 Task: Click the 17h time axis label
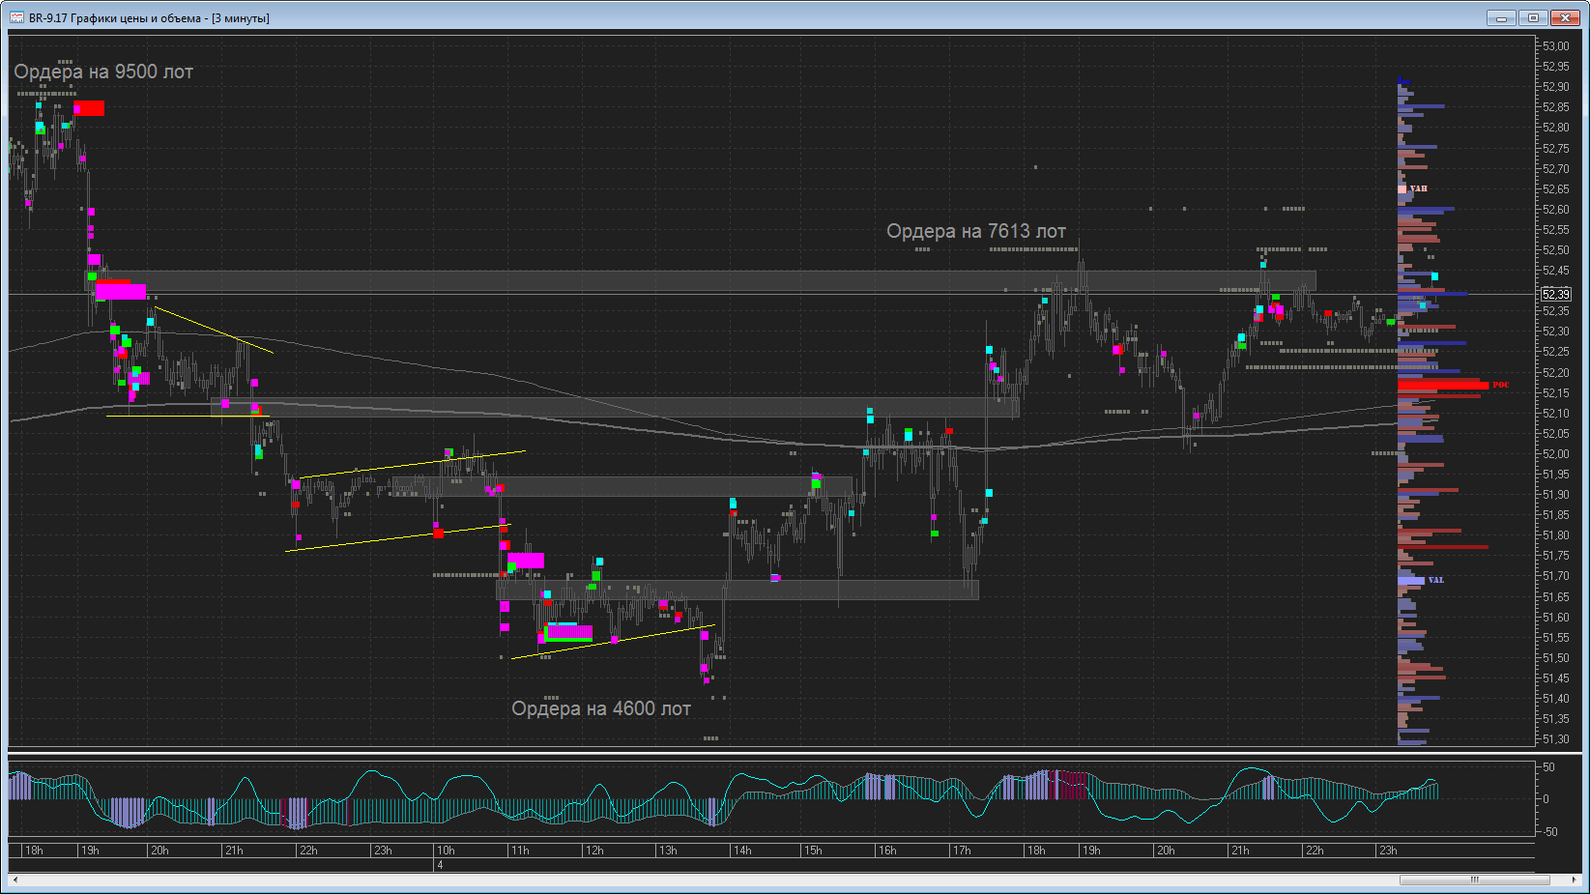click(x=962, y=851)
